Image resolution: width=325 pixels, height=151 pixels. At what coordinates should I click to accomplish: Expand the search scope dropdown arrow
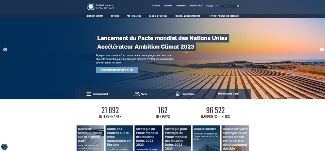tap(222, 6)
